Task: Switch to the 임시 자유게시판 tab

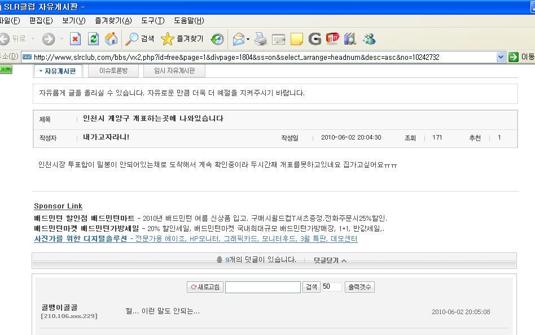Action: coord(174,71)
